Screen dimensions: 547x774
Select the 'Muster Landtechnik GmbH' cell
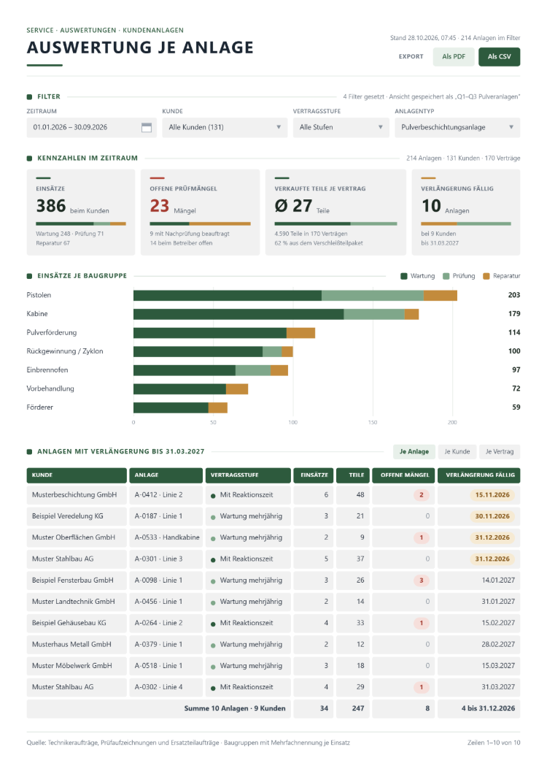[77, 602]
